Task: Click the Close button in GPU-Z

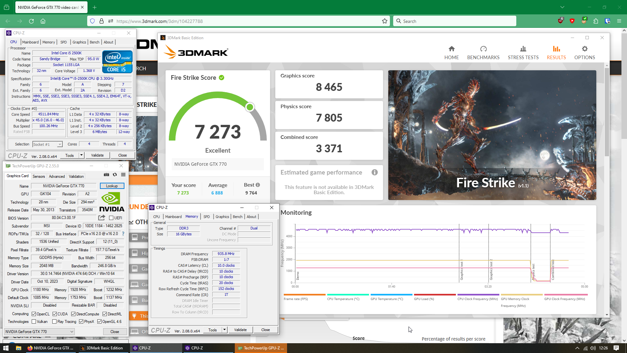Action: pyautogui.click(x=115, y=331)
